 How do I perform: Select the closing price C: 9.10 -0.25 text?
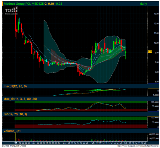[53, 4]
